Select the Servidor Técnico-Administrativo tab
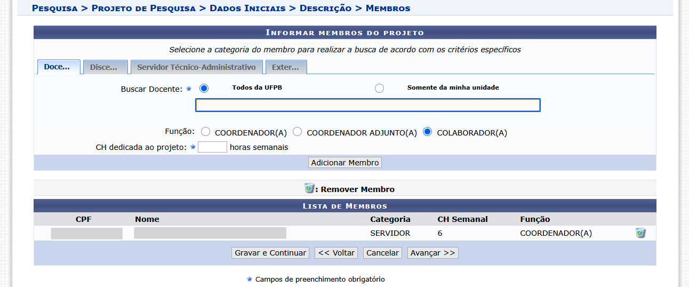689x287 pixels. [196, 67]
